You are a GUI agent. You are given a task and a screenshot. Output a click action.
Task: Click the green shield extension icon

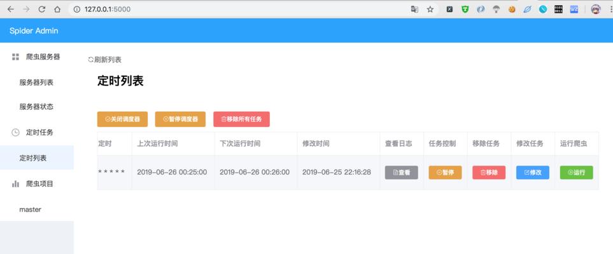[x=465, y=10]
